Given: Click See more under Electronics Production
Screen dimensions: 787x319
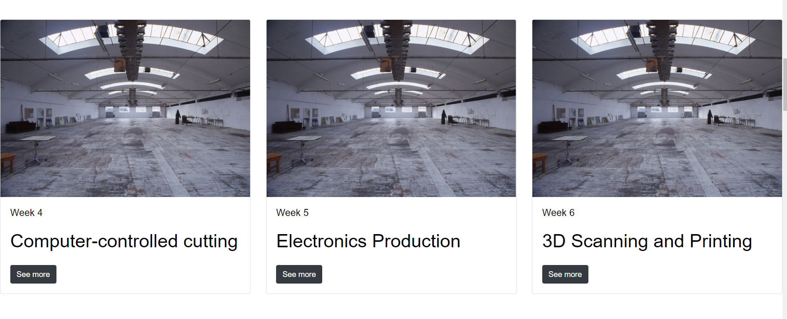Looking at the screenshot, I should (x=299, y=274).
